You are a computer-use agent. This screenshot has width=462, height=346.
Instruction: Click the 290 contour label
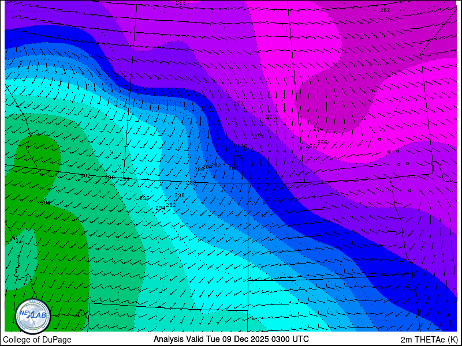180,195
